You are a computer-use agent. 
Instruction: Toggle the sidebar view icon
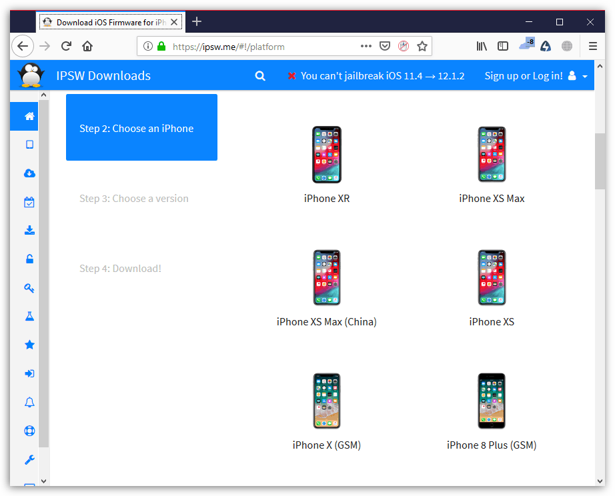click(503, 46)
